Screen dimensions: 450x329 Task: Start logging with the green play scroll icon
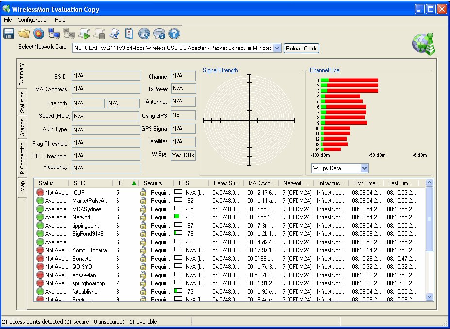pos(84,34)
